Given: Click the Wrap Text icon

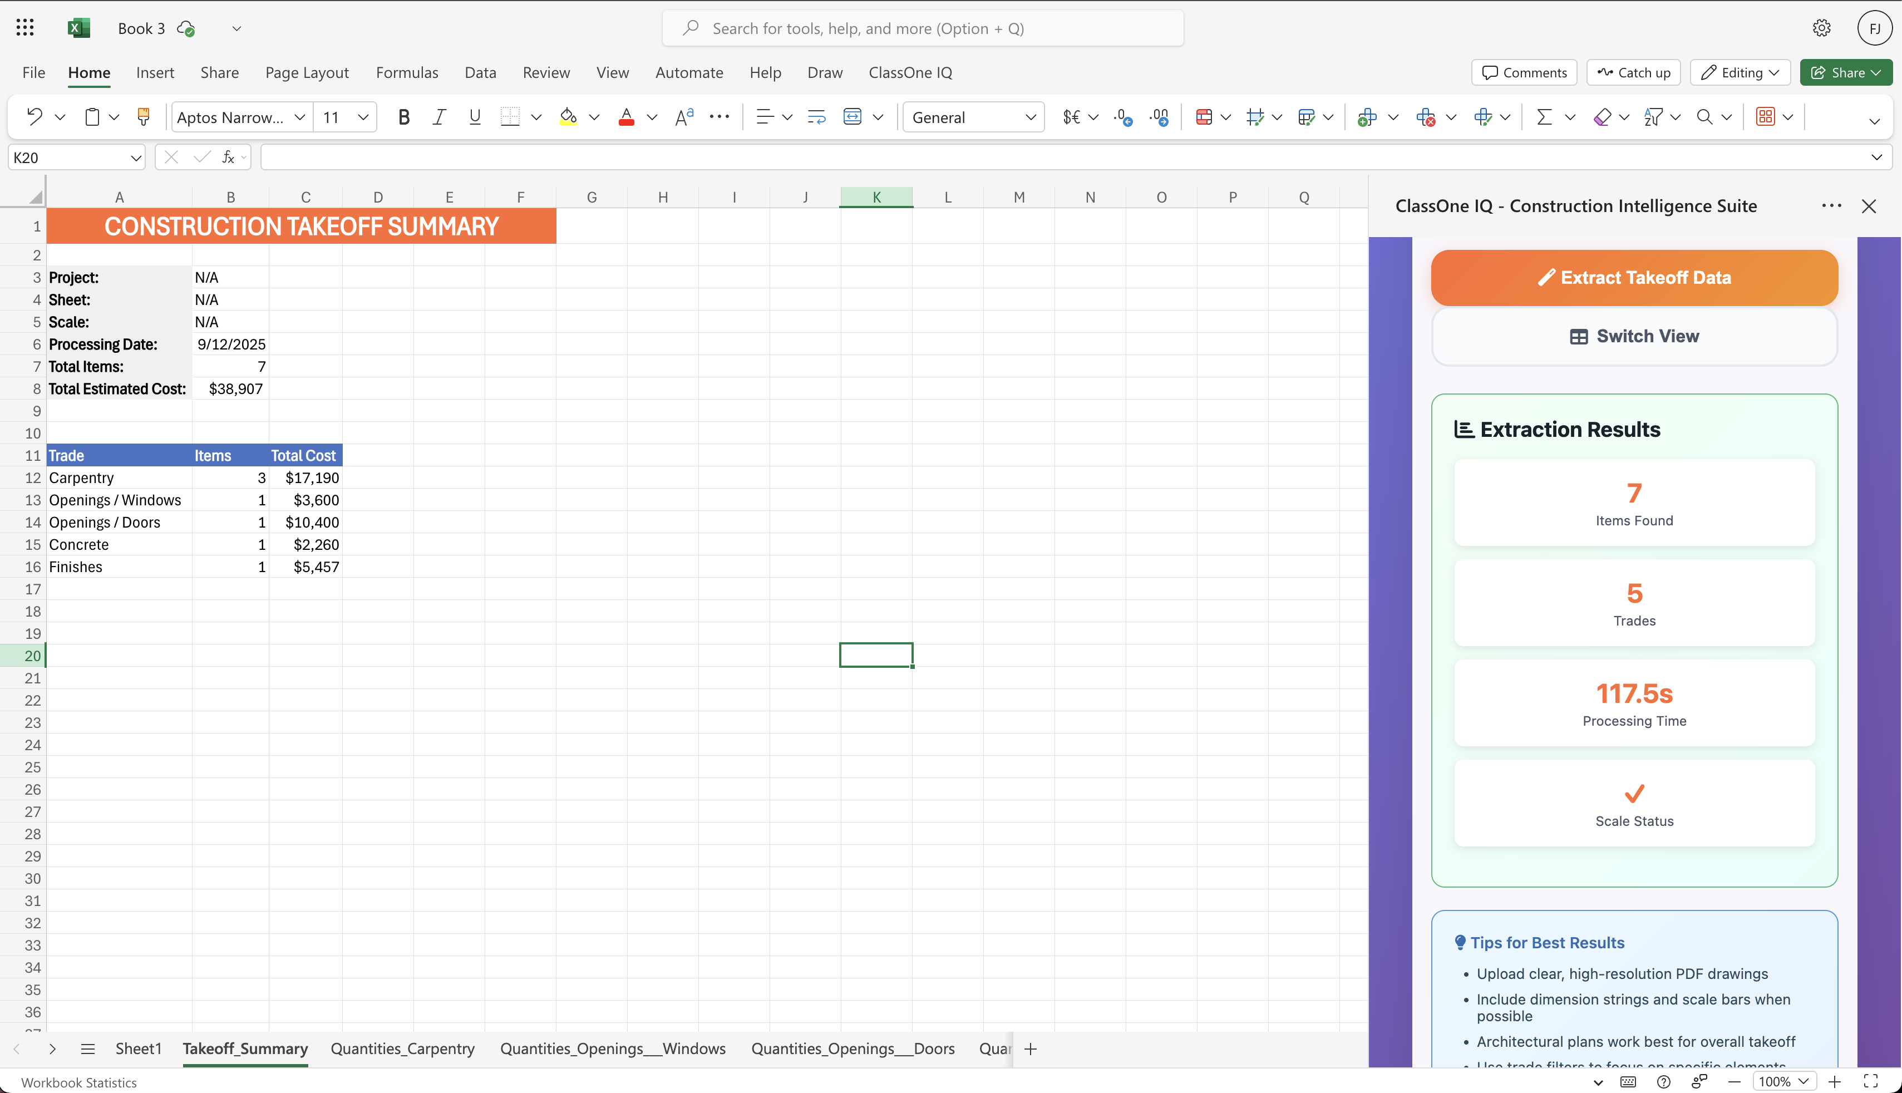Looking at the screenshot, I should click(816, 117).
